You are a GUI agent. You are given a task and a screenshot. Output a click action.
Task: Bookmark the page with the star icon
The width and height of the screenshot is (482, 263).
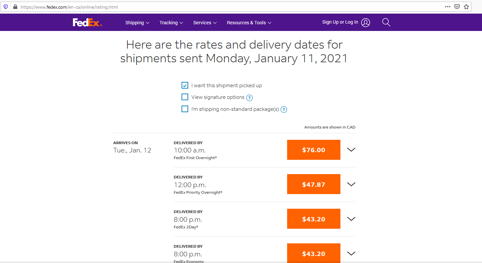tap(466, 6)
